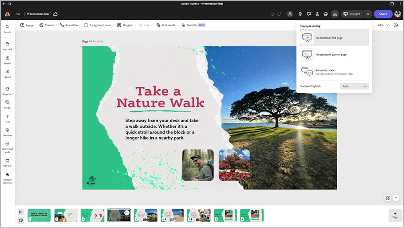Viewport: 404px width, 228px height.
Task: Select slide 3 thumbnail
Action: pyautogui.click(x=92, y=215)
